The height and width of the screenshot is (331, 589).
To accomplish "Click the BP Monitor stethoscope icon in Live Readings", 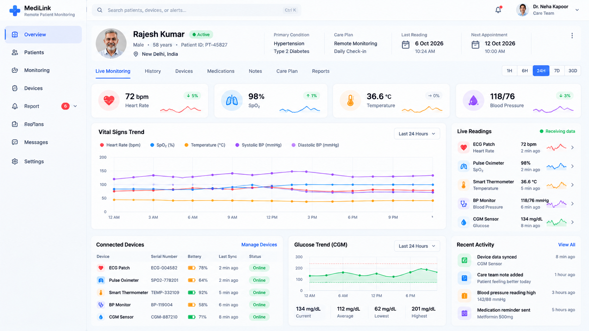I will pos(464,204).
